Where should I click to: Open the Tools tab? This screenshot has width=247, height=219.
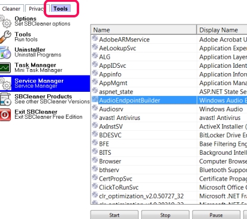pyautogui.click(x=61, y=8)
